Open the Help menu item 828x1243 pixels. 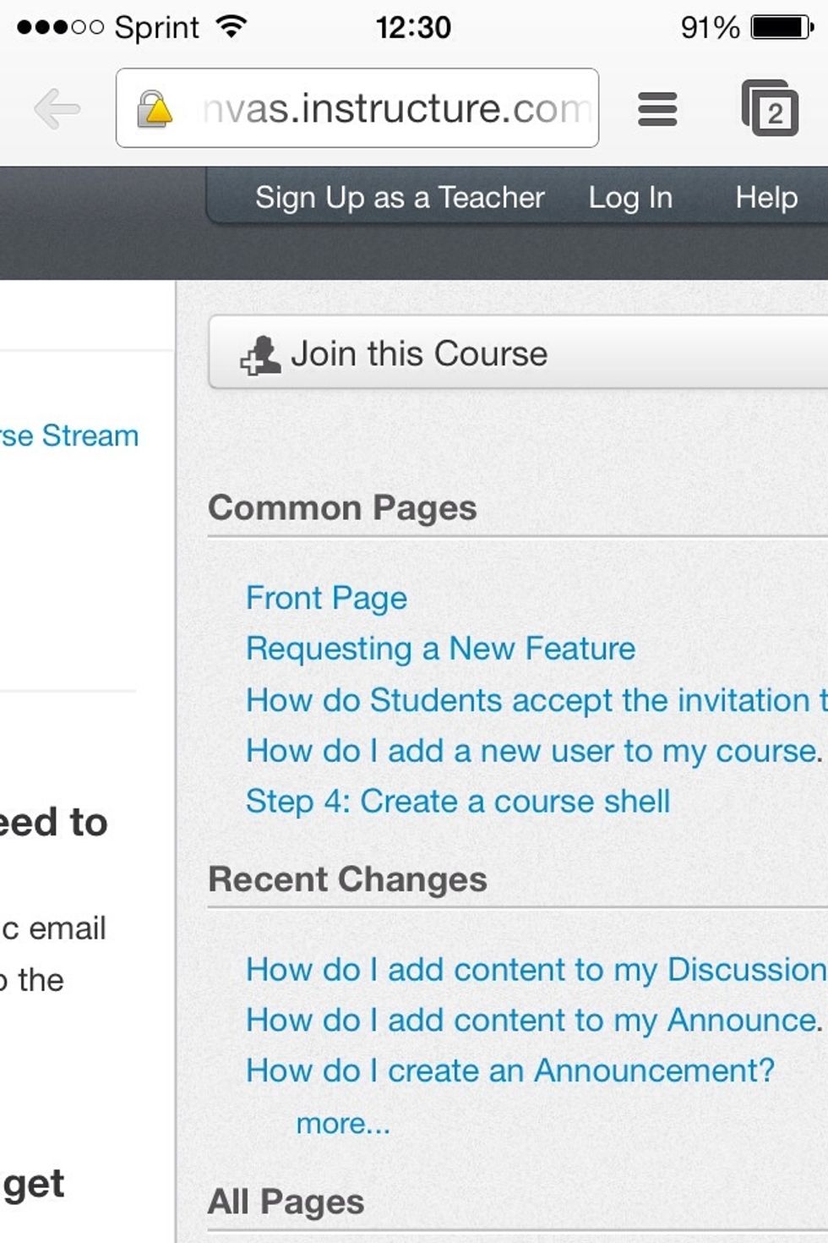pyautogui.click(x=765, y=197)
